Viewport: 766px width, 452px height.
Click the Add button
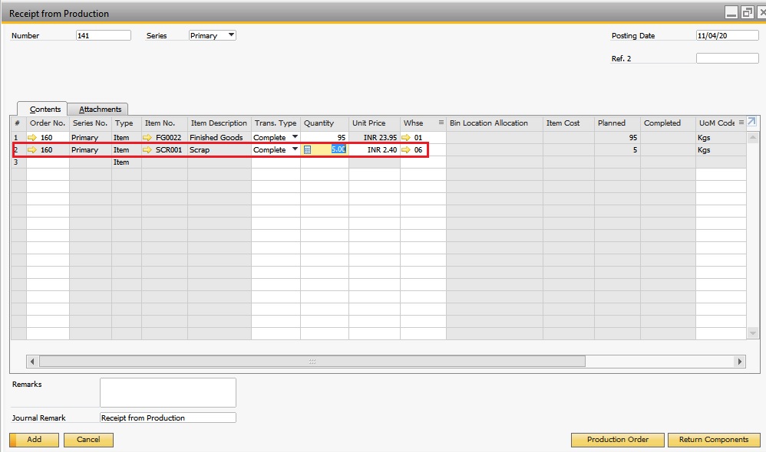click(x=33, y=440)
